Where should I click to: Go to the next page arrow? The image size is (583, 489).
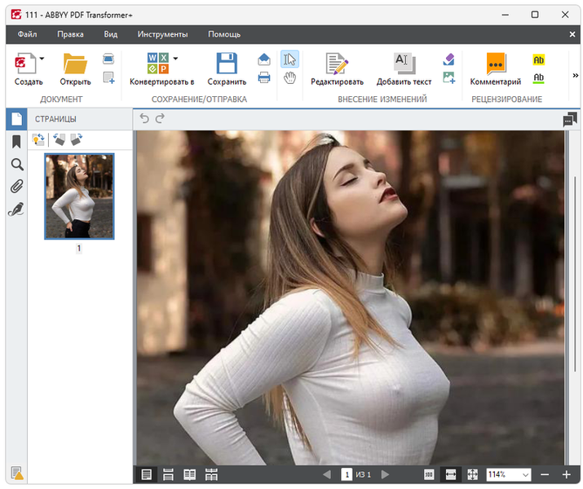click(385, 474)
